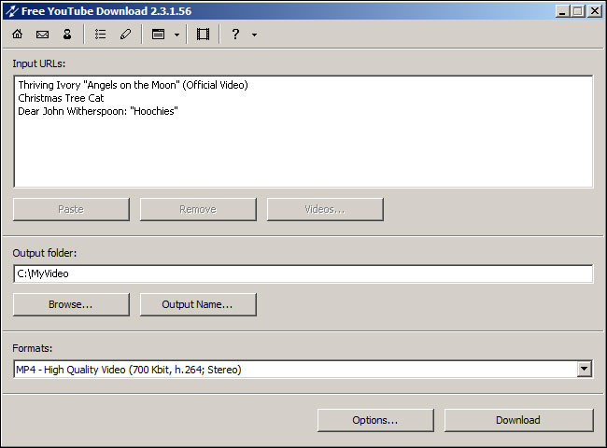Open the list view toolbar icon
607x448 pixels.
100,35
